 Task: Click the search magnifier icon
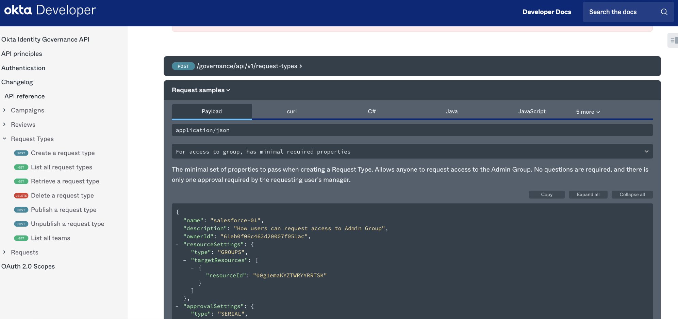click(664, 12)
